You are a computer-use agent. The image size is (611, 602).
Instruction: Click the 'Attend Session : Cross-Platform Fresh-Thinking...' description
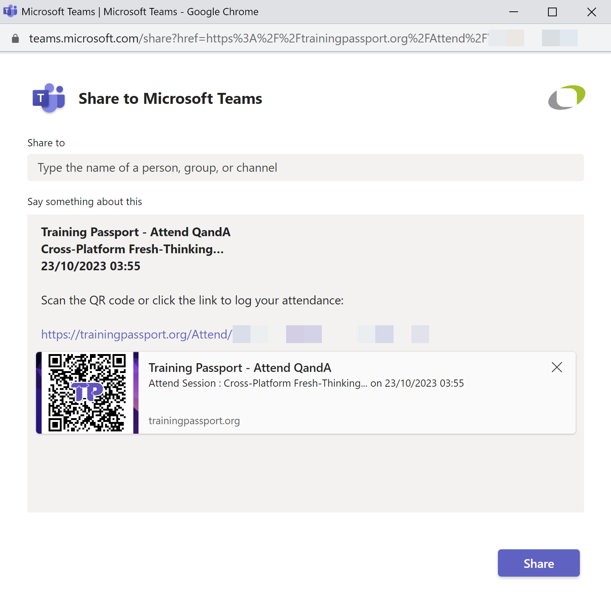click(x=306, y=383)
